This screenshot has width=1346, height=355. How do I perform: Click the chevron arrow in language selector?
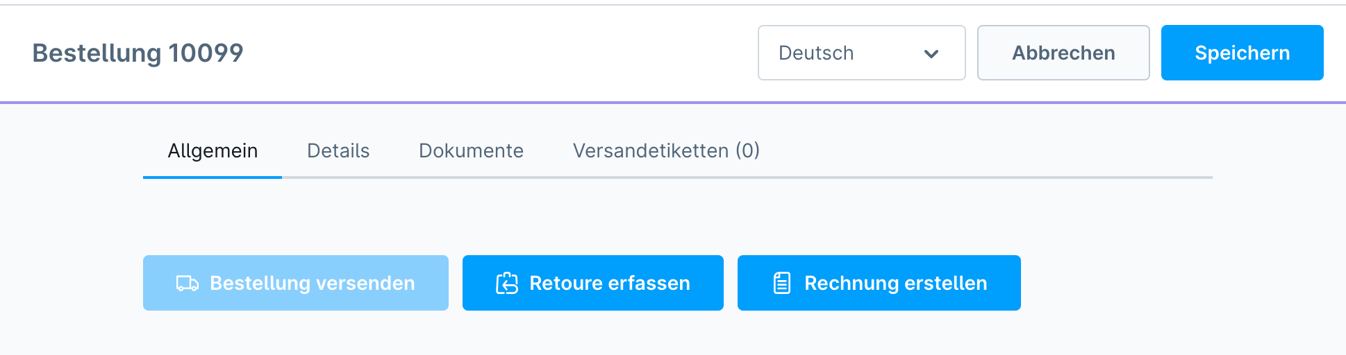pyautogui.click(x=931, y=53)
